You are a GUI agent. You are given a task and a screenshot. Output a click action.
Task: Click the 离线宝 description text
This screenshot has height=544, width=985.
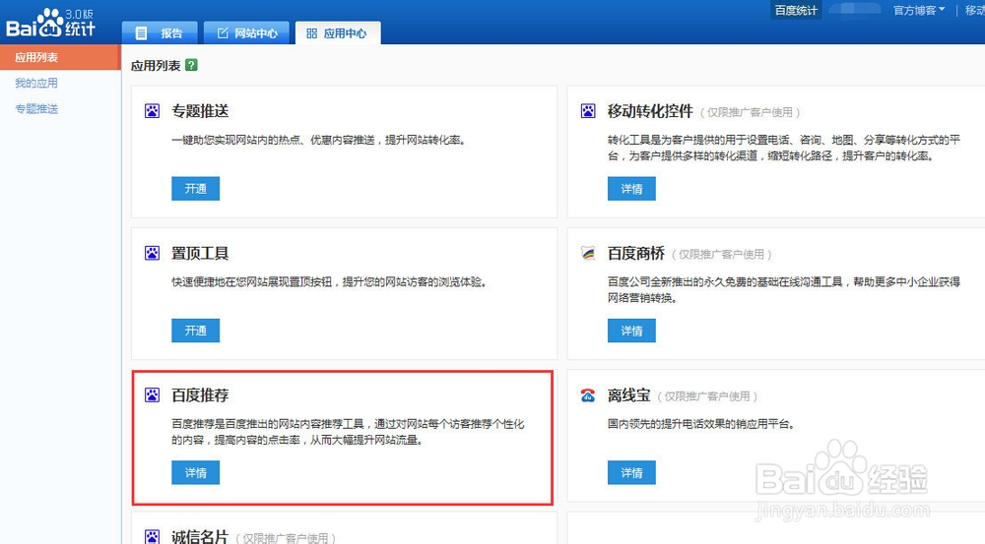[701, 424]
